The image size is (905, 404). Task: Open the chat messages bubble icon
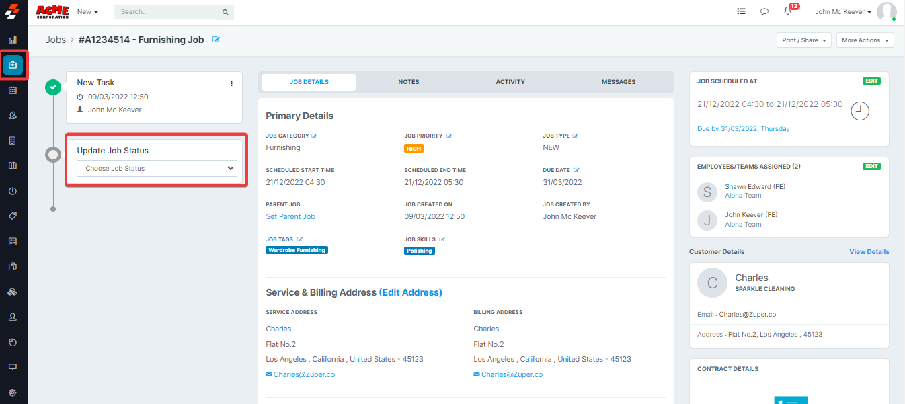point(764,11)
